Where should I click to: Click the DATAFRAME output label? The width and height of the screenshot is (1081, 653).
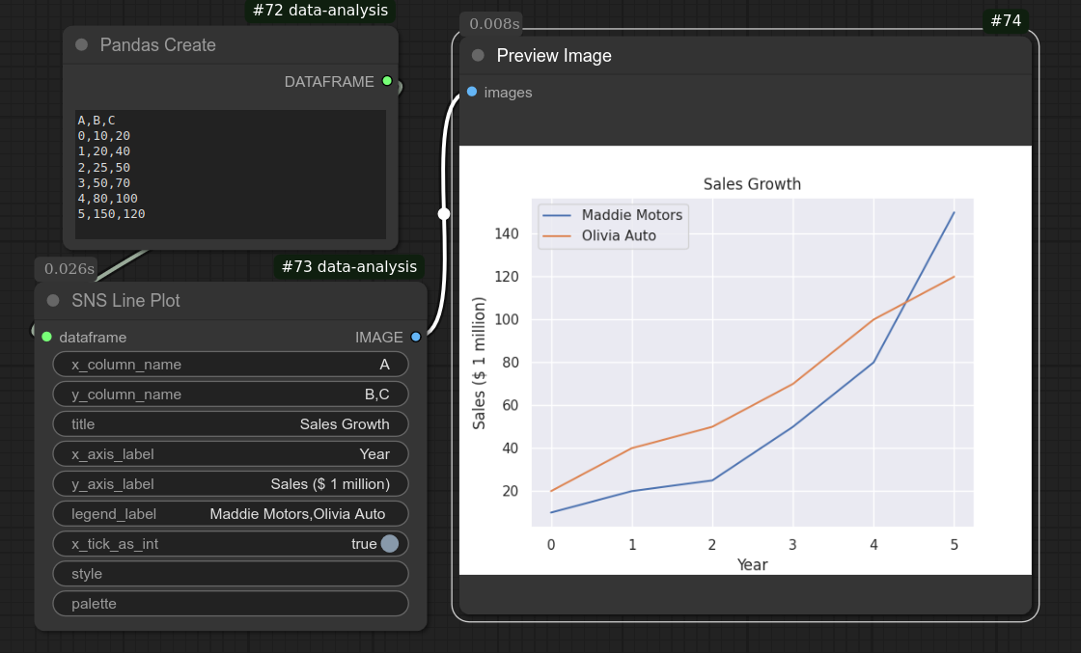tap(329, 81)
